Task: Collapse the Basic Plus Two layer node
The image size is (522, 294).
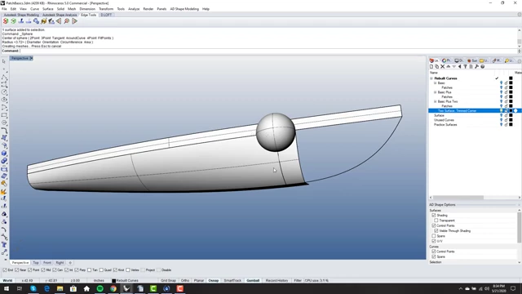Action: (435, 101)
